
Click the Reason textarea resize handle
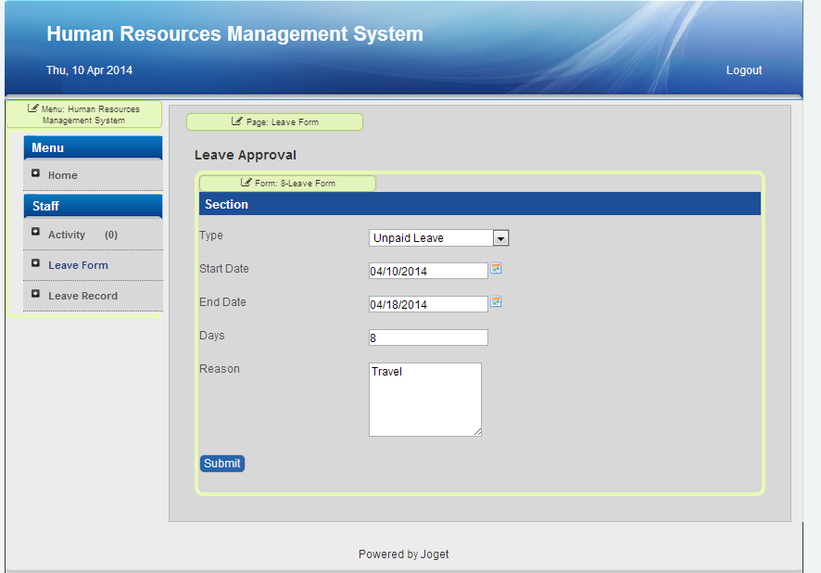477,432
